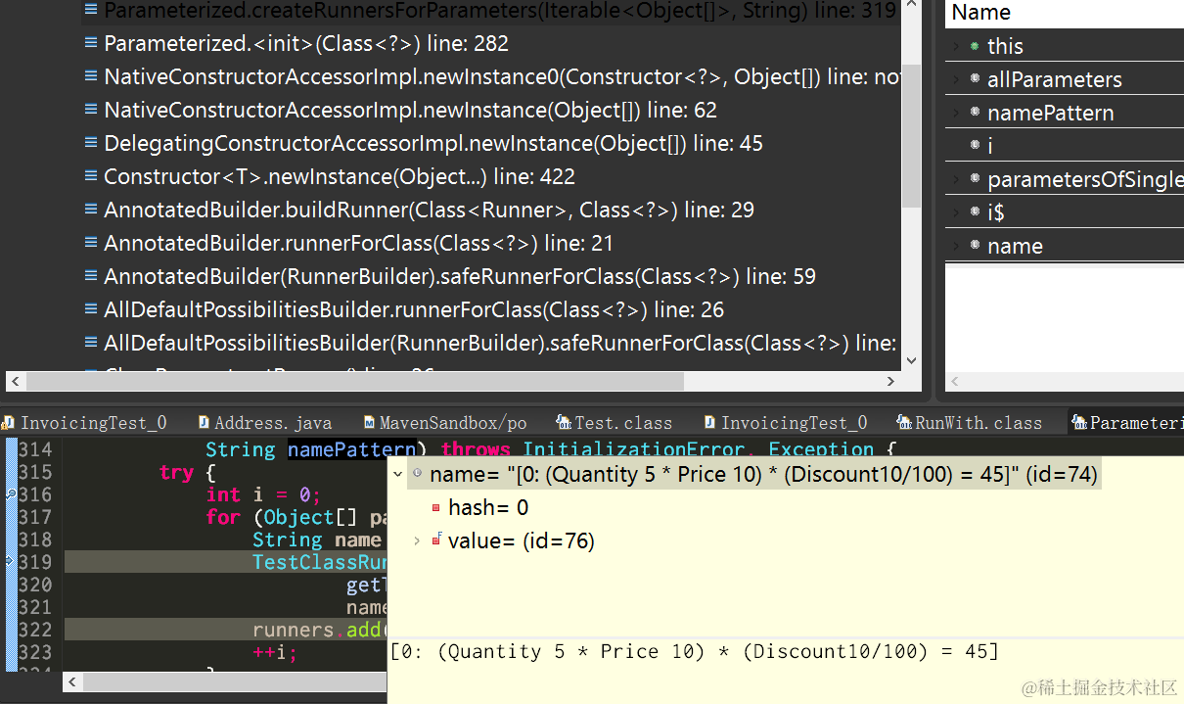Select frame Parameterized.createRunnersForParameters line 319
Viewport: 1184px width, 704px height.
[x=490, y=11]
